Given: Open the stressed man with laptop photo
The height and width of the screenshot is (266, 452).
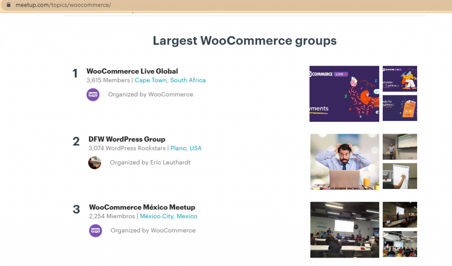Looking at the screenshot, I should pyautogui.click(x=345, y=162).
